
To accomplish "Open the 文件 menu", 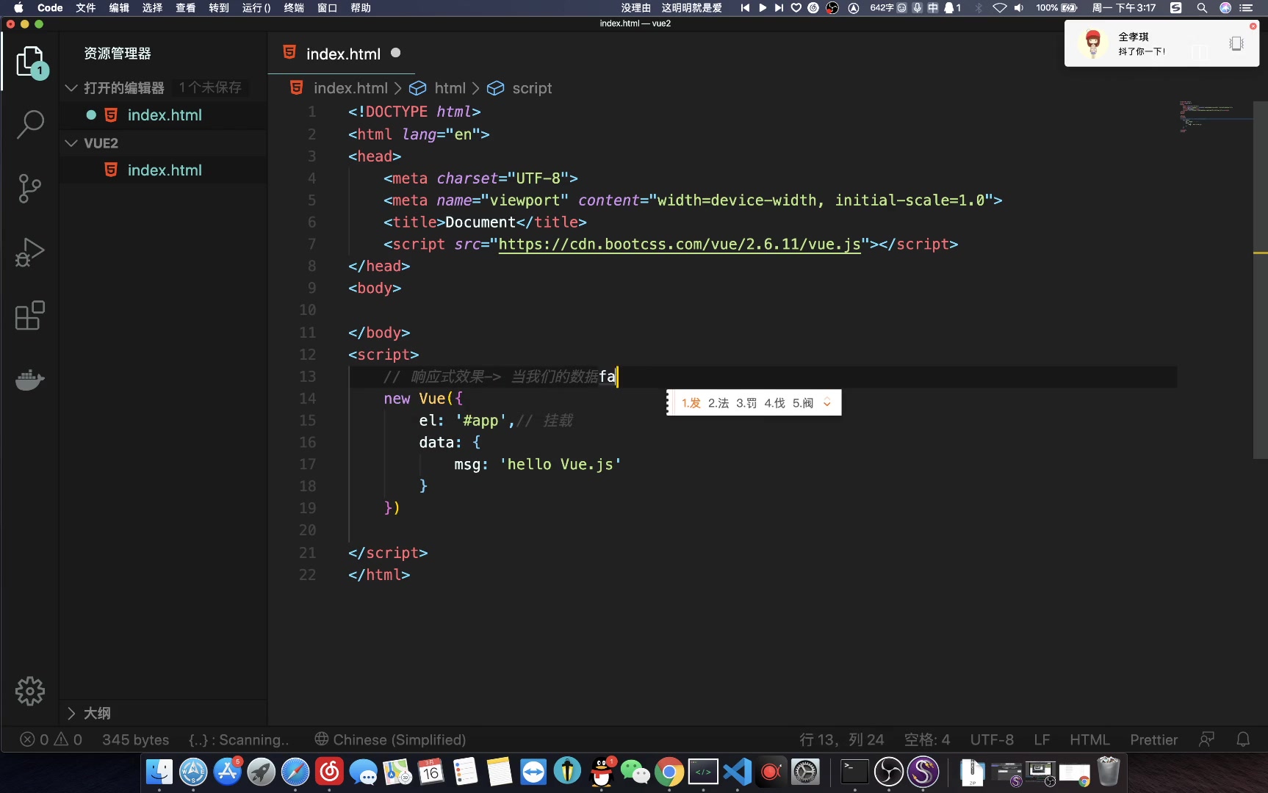I will (86, 8).
